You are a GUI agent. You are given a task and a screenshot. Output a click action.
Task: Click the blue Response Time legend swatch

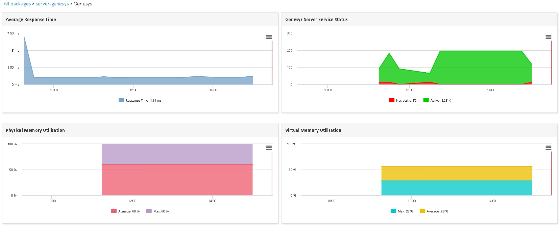(121, 100)
